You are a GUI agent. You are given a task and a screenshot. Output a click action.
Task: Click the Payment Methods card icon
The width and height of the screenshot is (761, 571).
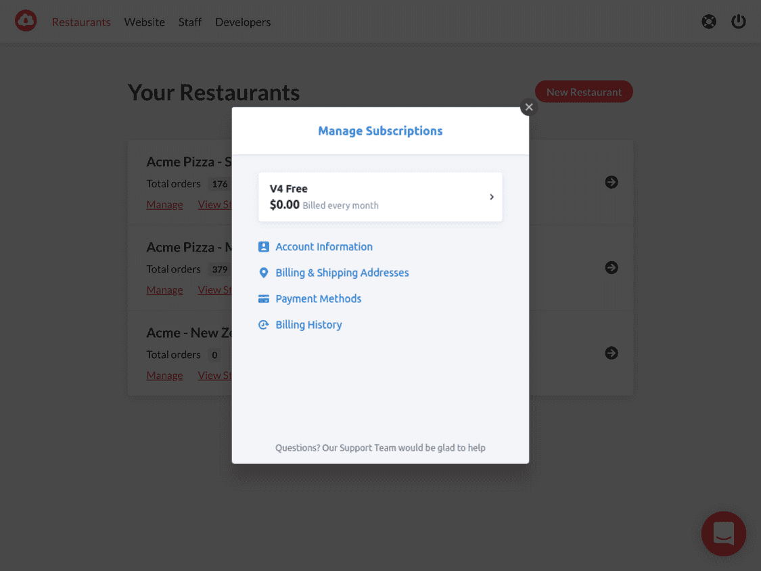(x=264, y=298)
